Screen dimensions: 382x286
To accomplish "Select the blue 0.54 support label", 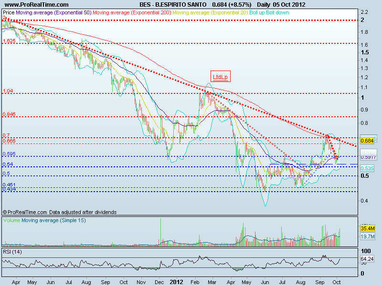I will 8,164.
